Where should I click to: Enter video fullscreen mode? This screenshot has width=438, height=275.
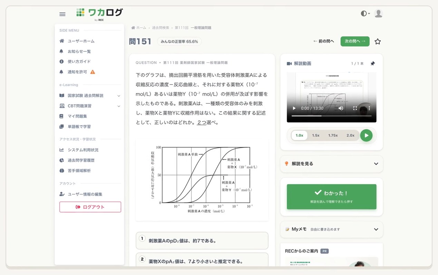click(355, 108)
